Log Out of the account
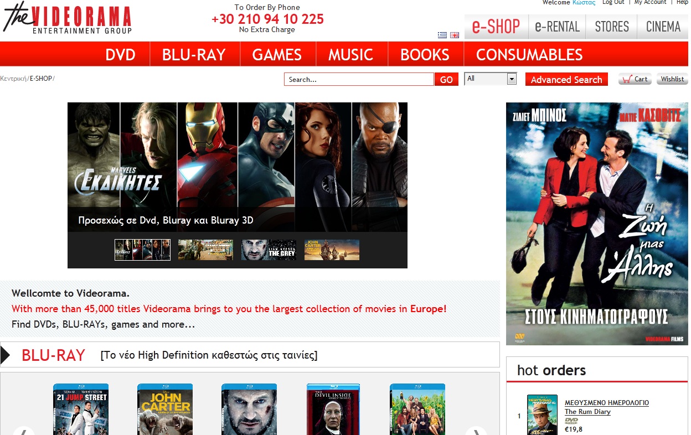The height and width of the screenshot is (435, 691). click(613, 2)
